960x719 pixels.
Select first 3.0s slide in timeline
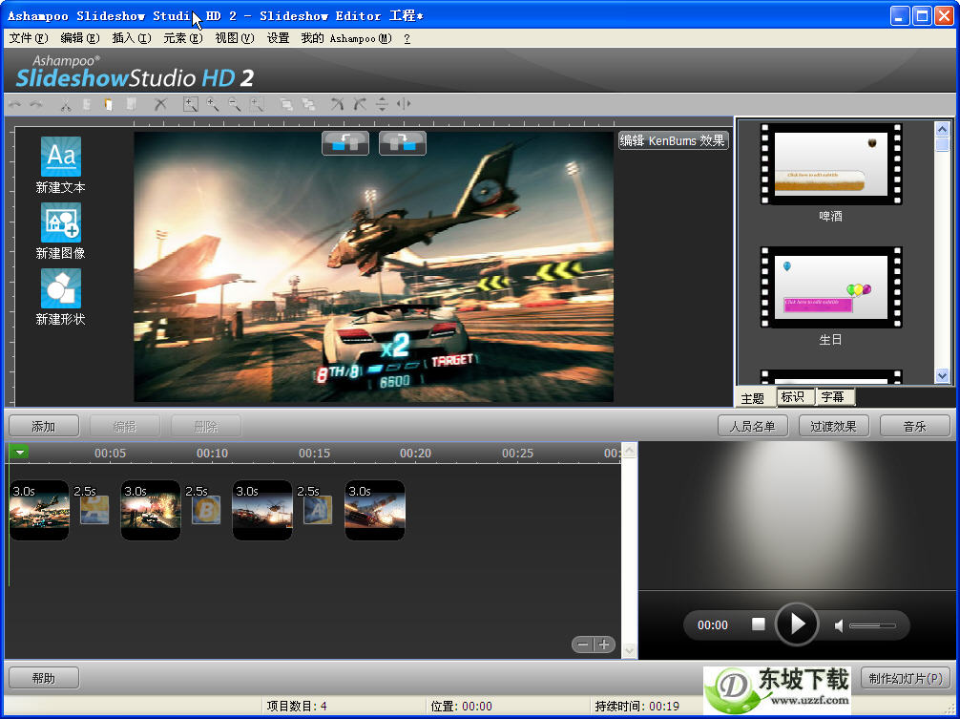tap(39, 510)
